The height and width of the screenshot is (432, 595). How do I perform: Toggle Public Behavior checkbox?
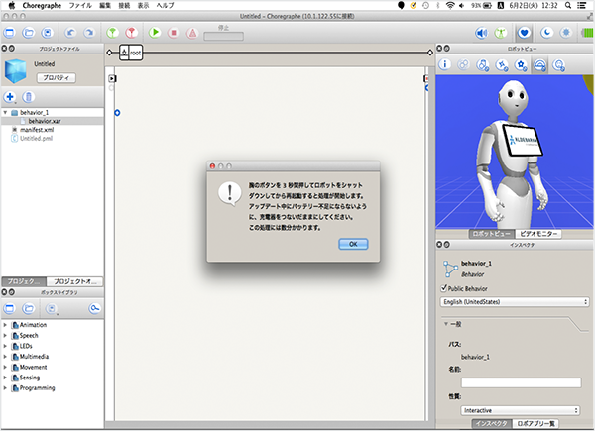[443, 288]
